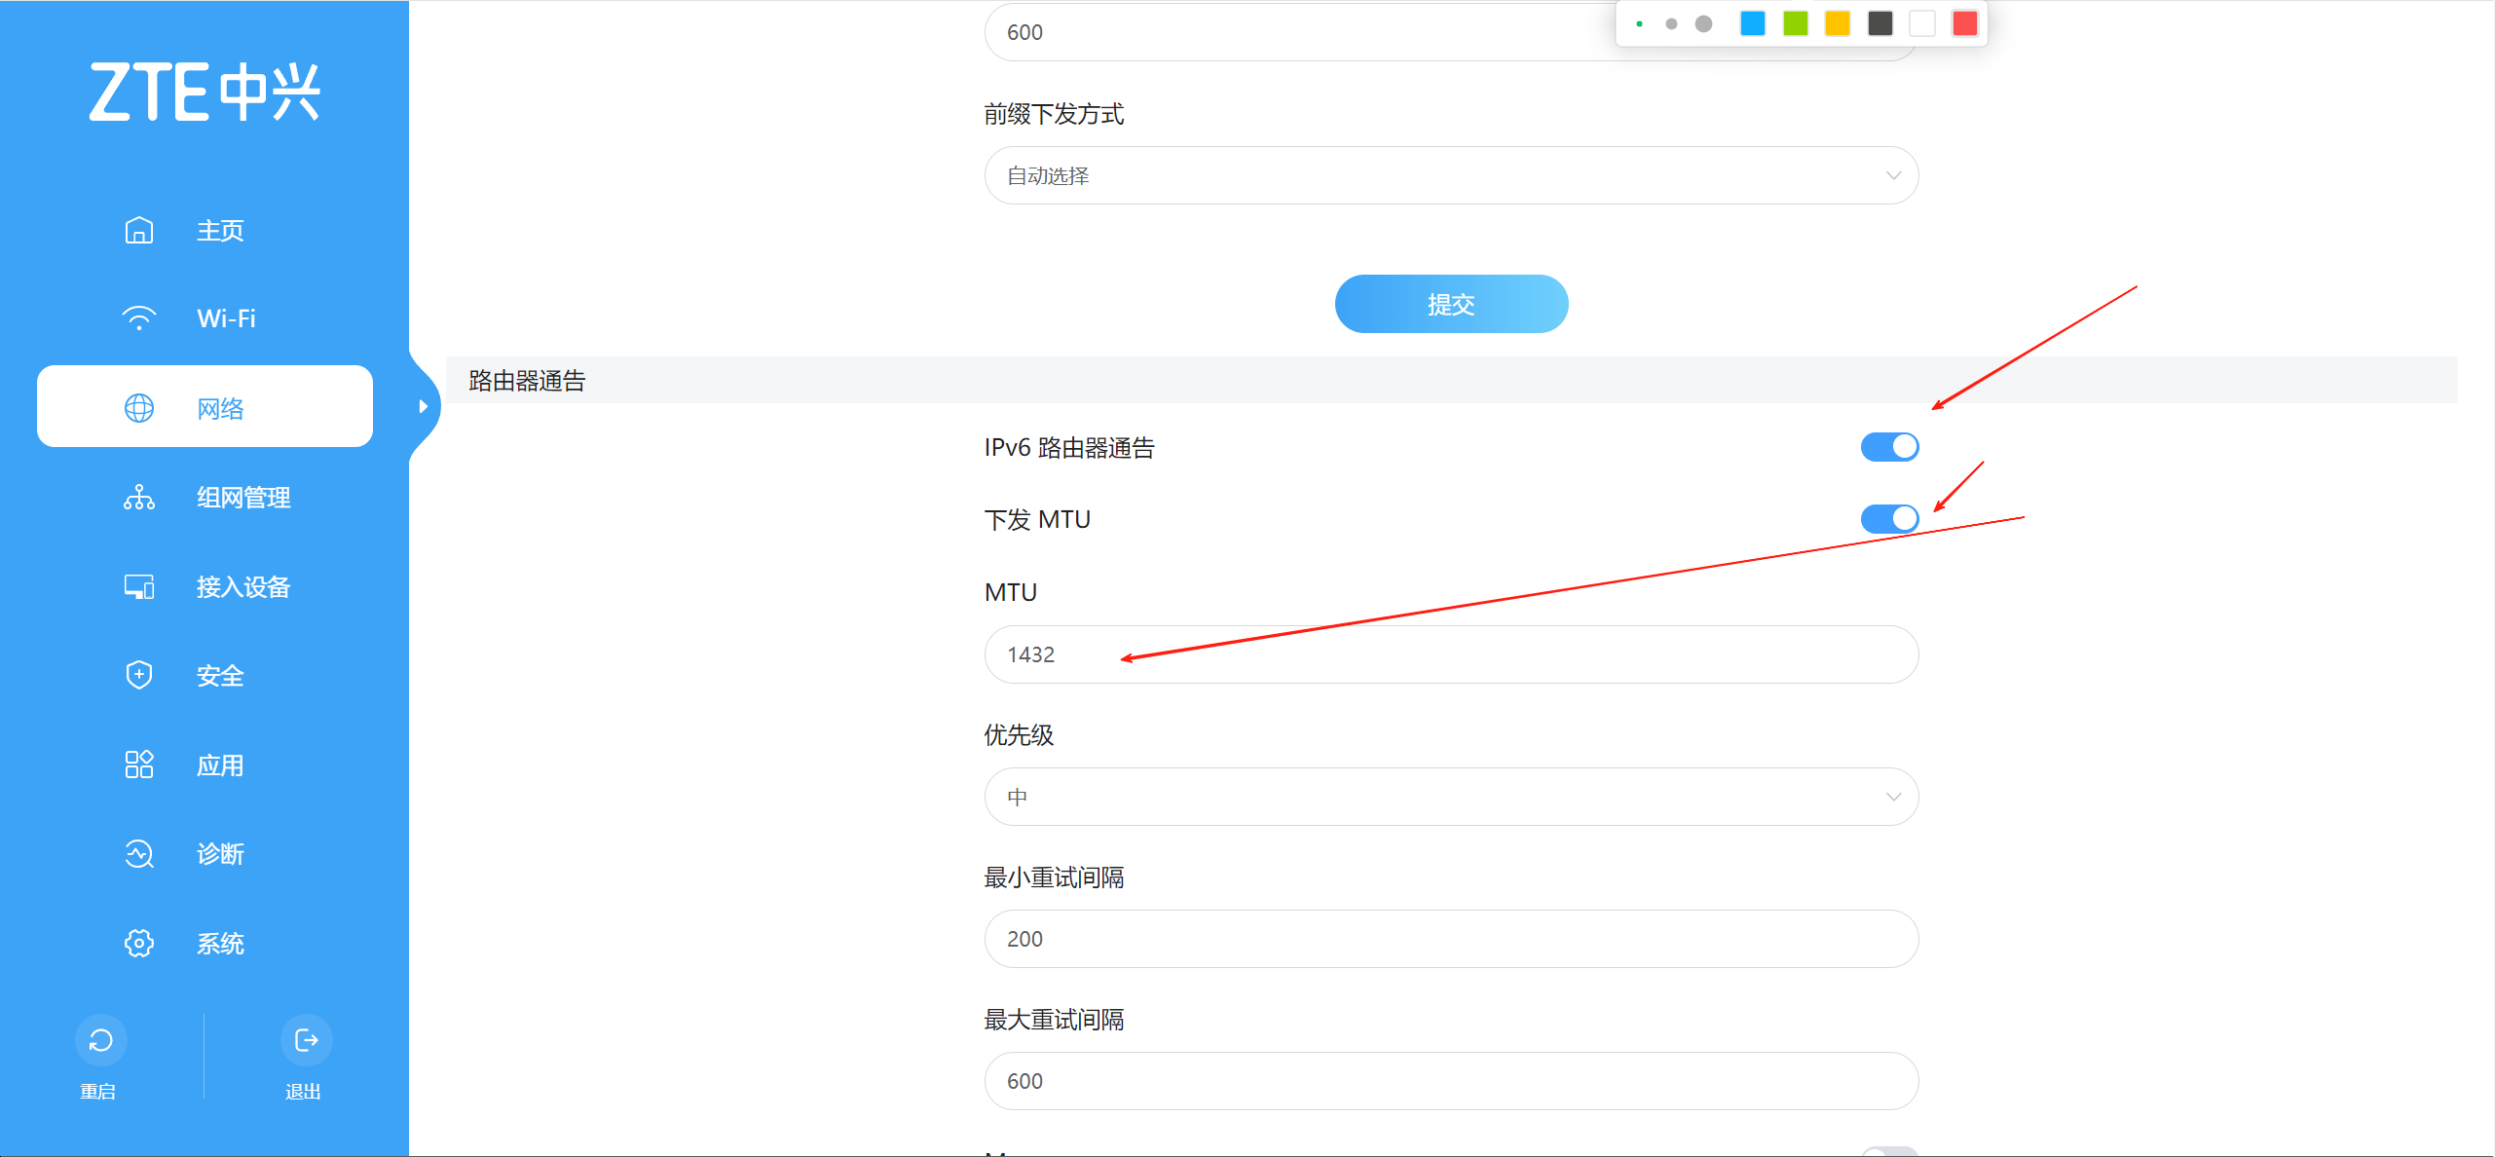Pick the red color swatch
Image resolution: width=2495 pixels, height=1157 pixels.
[x=1964, y=23]
